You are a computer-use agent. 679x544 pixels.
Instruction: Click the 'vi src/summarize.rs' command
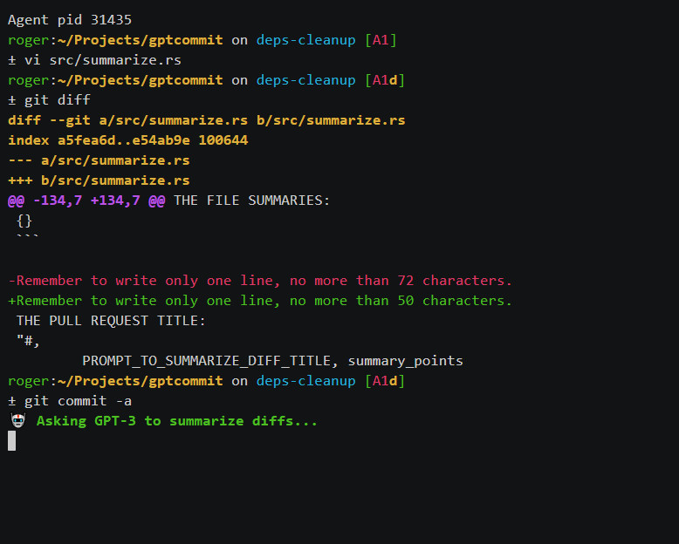click(x=103, y=60)
